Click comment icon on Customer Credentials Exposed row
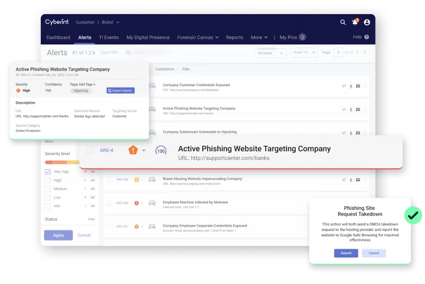Screen dimensions: 425x284 click(358, 86)
